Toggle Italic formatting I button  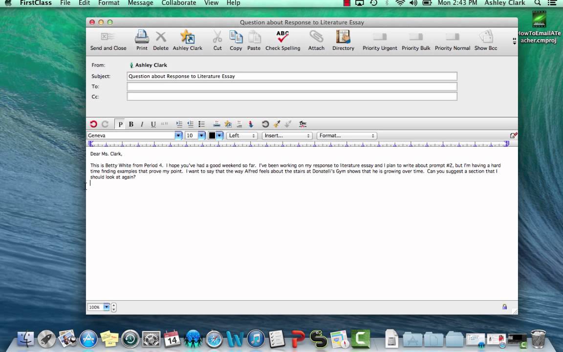pyautogui.click(x=142, y=124)
